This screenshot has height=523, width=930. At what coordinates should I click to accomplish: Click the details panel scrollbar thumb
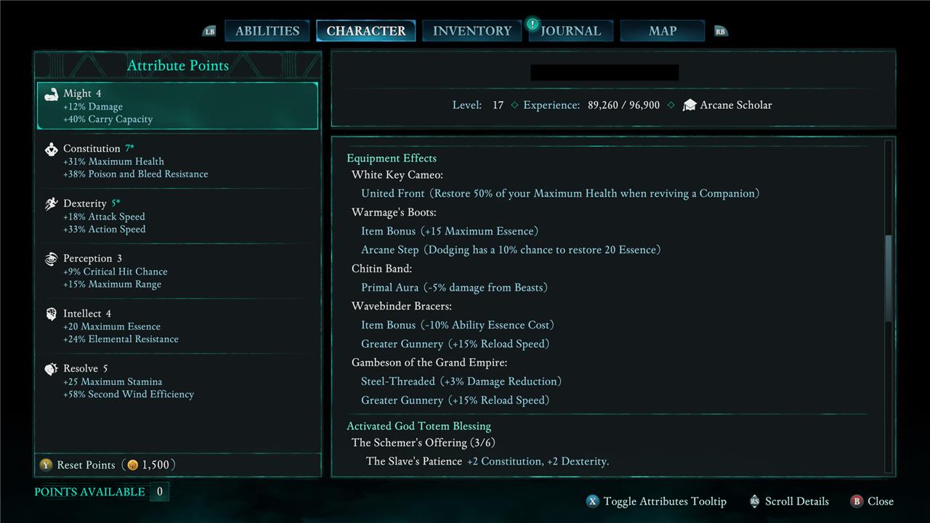click(888, 278)
